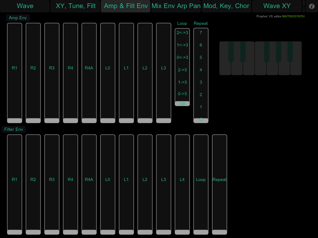Select the Mix Env Arp Pan tab
318x238 pixels.
click(x=176, y=6)
